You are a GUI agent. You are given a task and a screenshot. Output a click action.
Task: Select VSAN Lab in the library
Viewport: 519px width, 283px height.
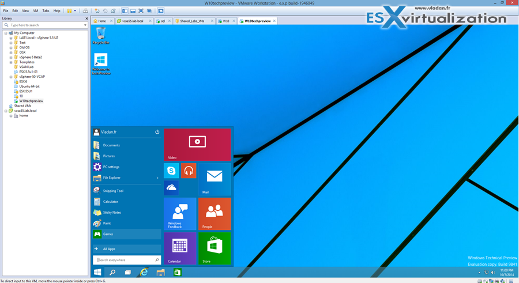pos(26,67)
